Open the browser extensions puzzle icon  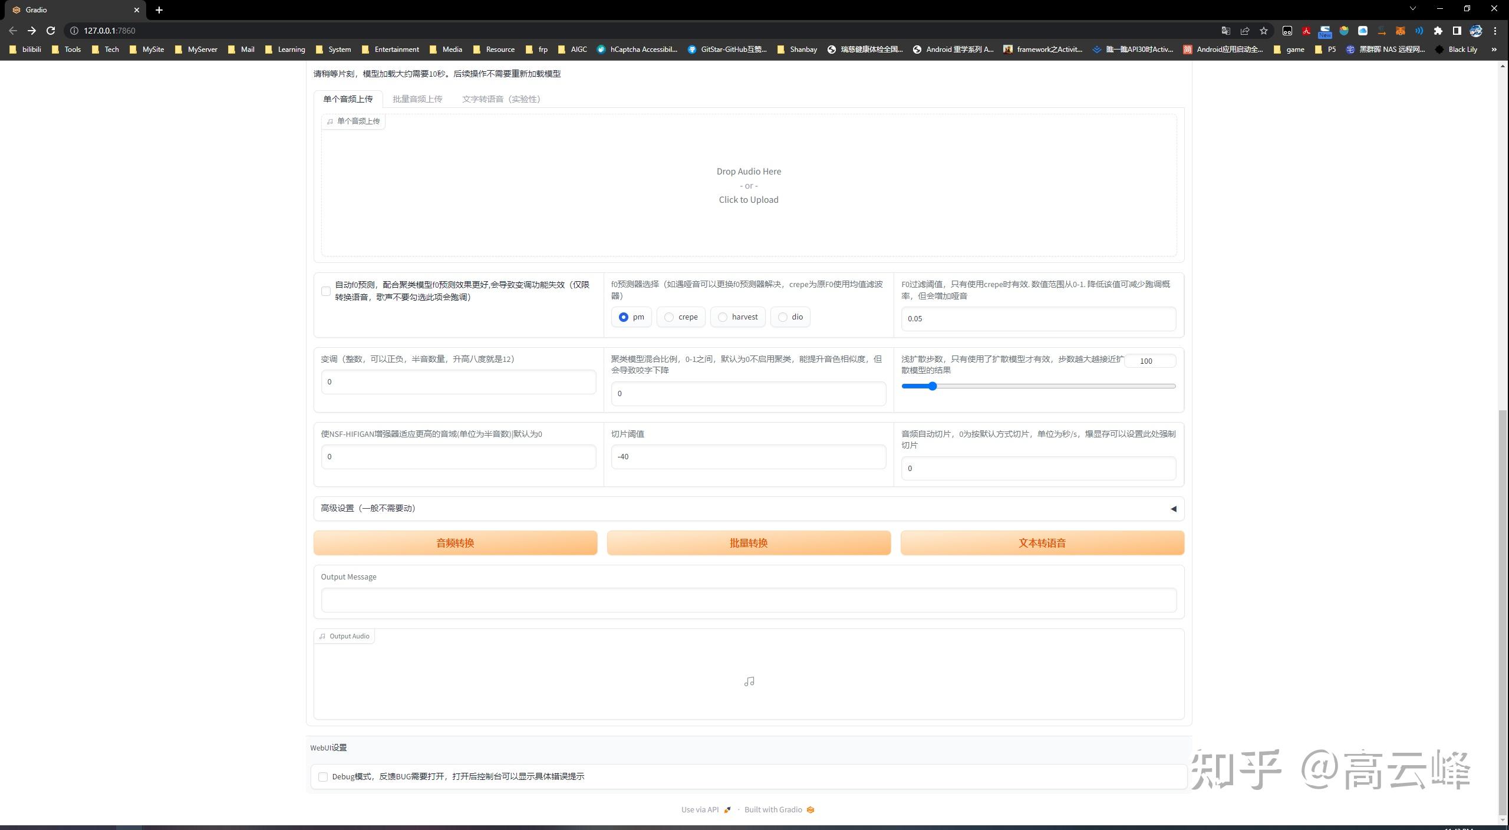point(1438,31)
